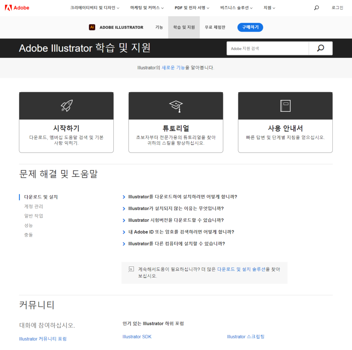Open the search magnifier in the top navigation

[x=316, y=8]
